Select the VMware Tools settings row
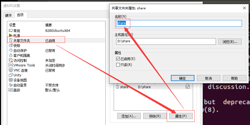This screenshot has height=125, width=250. coord(57,65)
